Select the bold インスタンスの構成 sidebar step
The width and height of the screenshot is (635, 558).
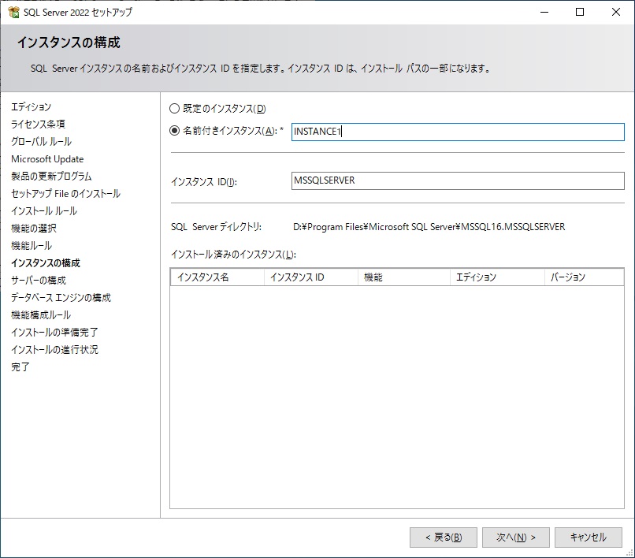point(46,263)
